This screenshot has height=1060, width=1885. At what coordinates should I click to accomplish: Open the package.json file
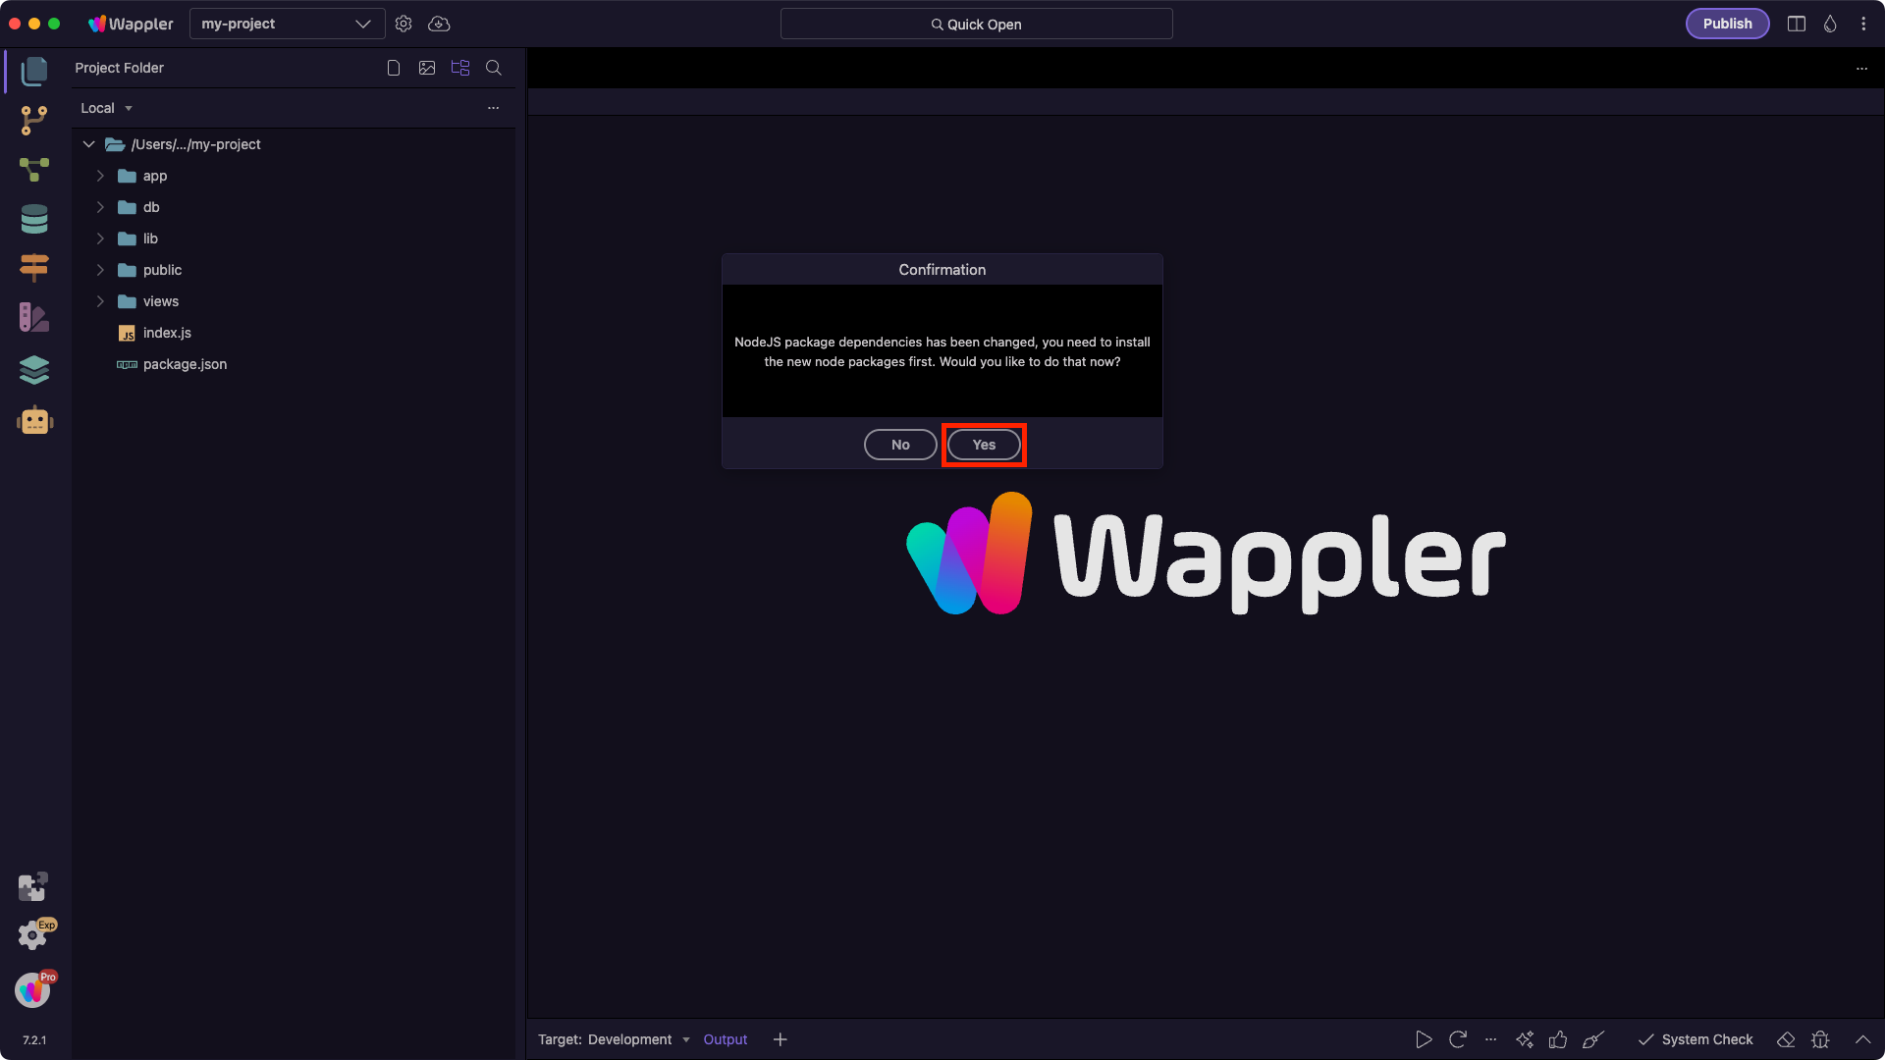click(185, 364)
